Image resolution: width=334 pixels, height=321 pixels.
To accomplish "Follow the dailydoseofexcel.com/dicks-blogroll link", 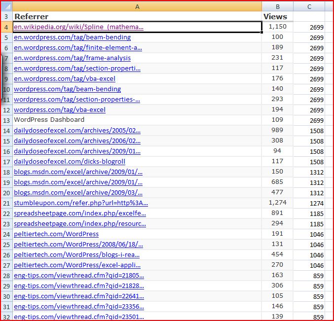I will [70, 162].
